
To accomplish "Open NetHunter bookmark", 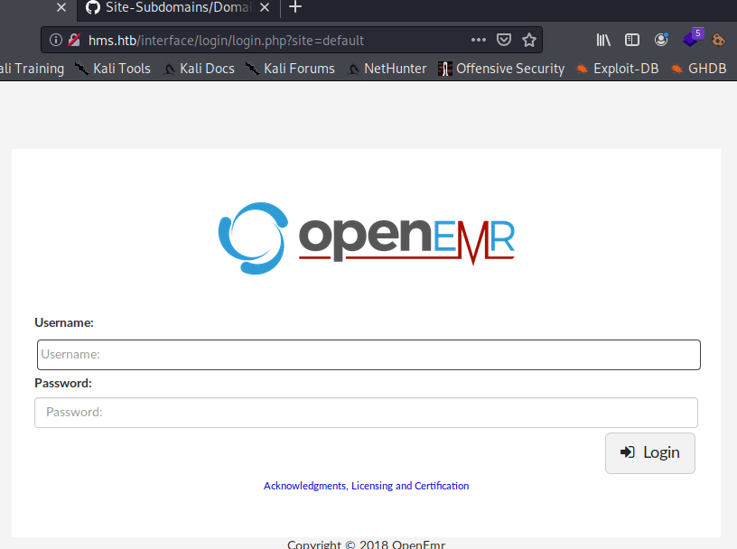I will click(387, 69).
